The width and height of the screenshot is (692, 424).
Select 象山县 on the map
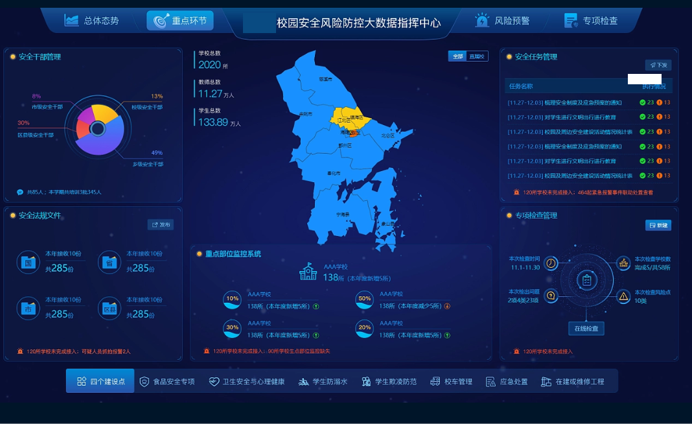coord(387,224)
